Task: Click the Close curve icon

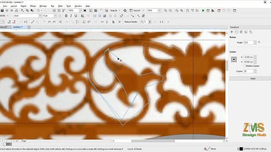Action: pyautogui.click(x=77, y=22)
